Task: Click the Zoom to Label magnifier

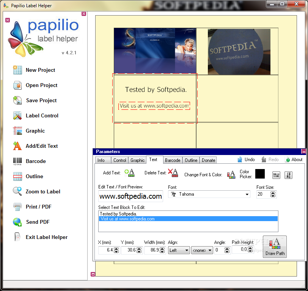Action: [x=17, y=191]
